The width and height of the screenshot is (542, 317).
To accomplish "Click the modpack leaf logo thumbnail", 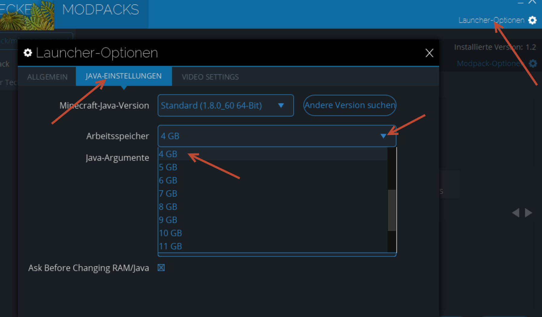I will coord(27,15).
